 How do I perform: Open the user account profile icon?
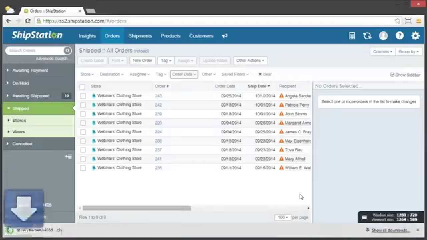click(383, 36)
